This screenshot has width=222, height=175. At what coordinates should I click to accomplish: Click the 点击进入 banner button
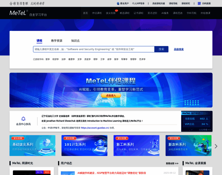coord(111,95)
